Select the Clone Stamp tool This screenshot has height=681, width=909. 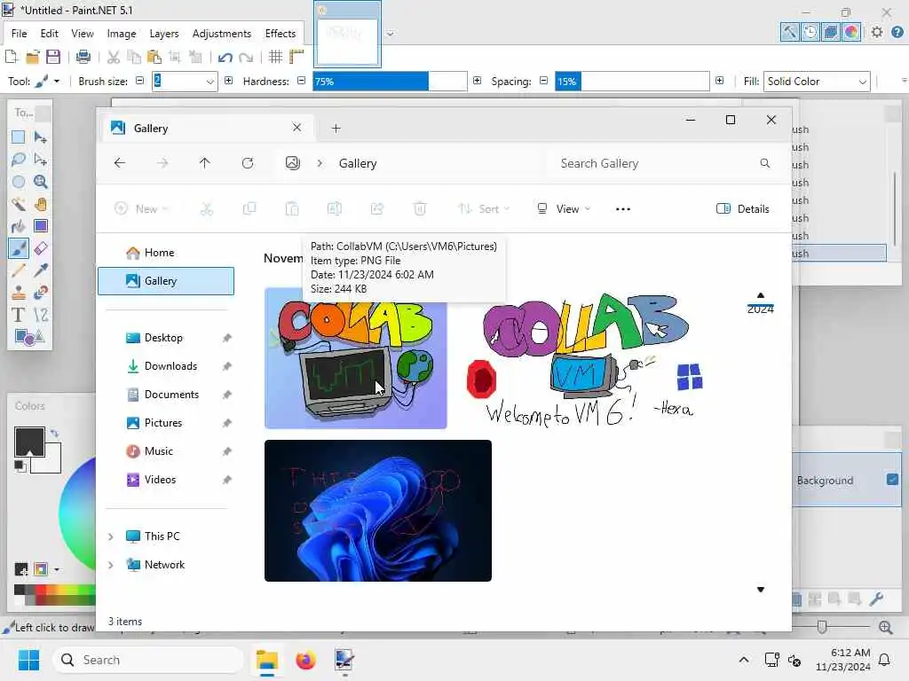point(18,293)
